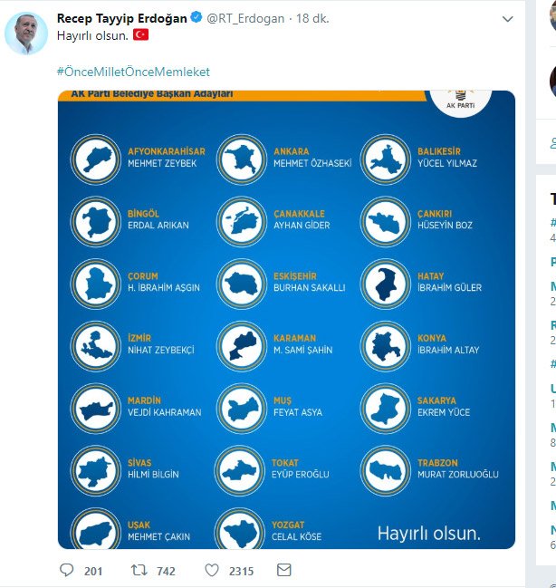556x588 pixels.
Task: Open the #ÖnceMilletÖnceMemleket hashtag
Action: click(139, 71)
